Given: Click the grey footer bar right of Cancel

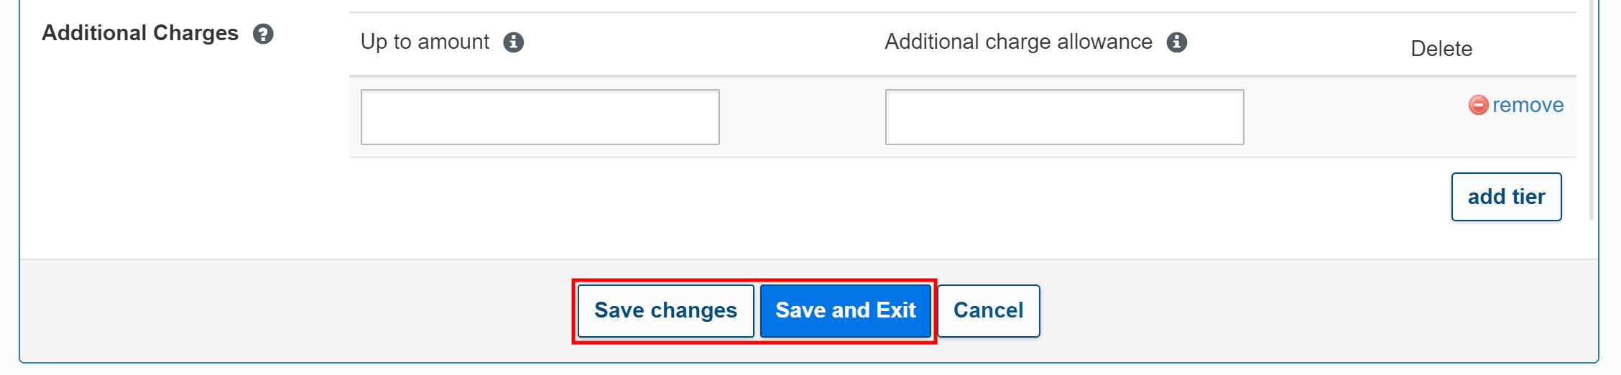Looking at the screenshot, I should [x=1293, y=310].
